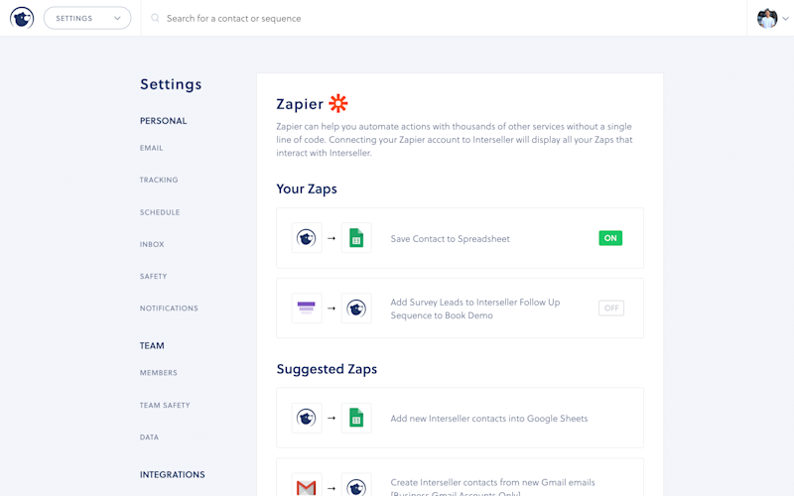
Task: Click the search magnifier icon
Action: point(156,18)
